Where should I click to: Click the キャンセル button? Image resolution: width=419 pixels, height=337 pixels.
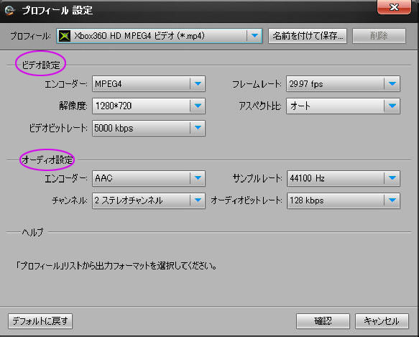(x=382, y=321)
